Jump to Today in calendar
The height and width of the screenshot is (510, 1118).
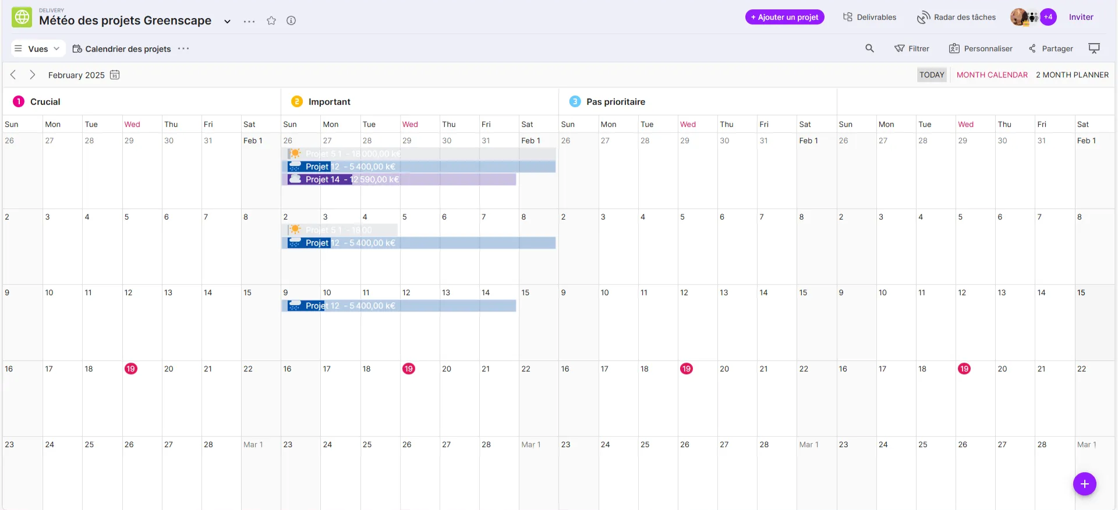point(932,75)
